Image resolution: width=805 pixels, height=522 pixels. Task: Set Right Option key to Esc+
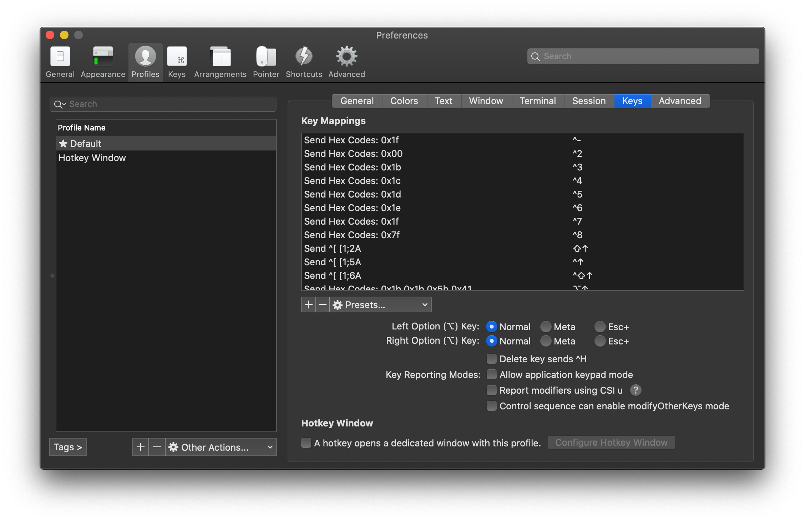click(x=600, y=341)
